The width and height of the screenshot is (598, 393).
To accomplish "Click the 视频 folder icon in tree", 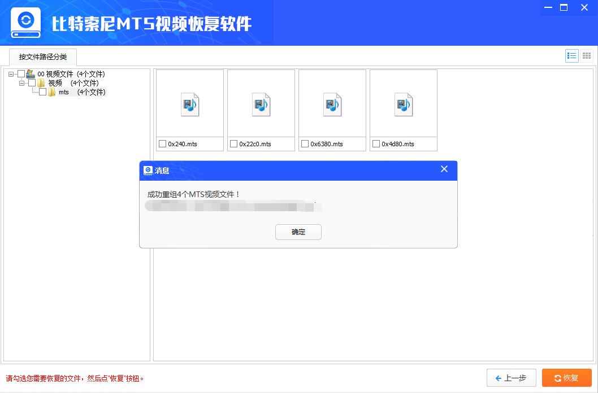I will click(x=41, y=83).
